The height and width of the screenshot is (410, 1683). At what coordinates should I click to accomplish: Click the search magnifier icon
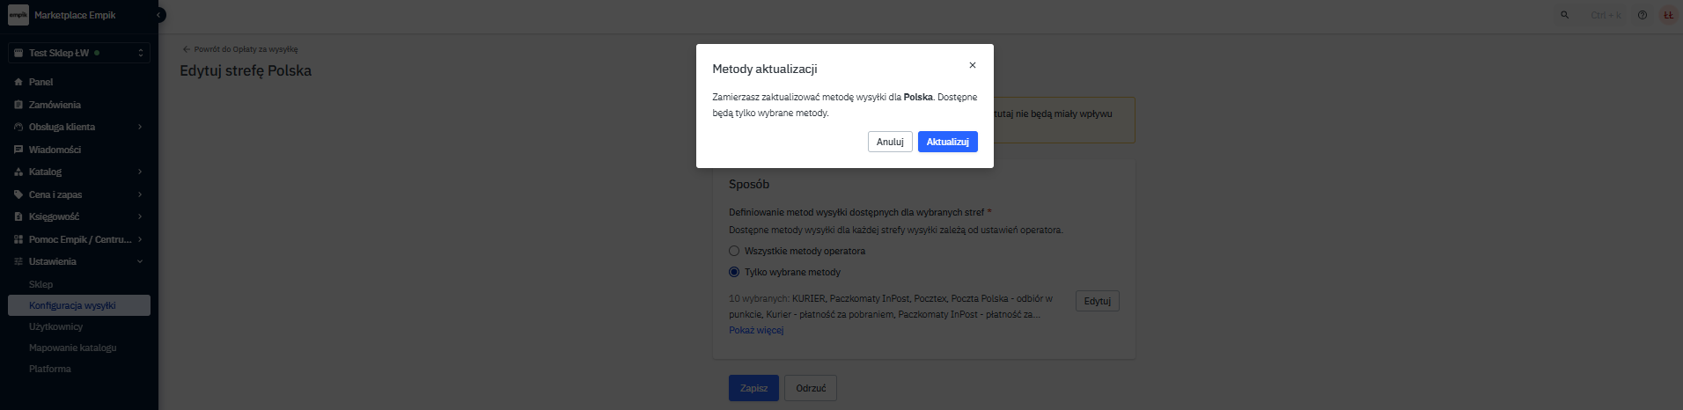pyautogui.click(x=1564, y=15)
